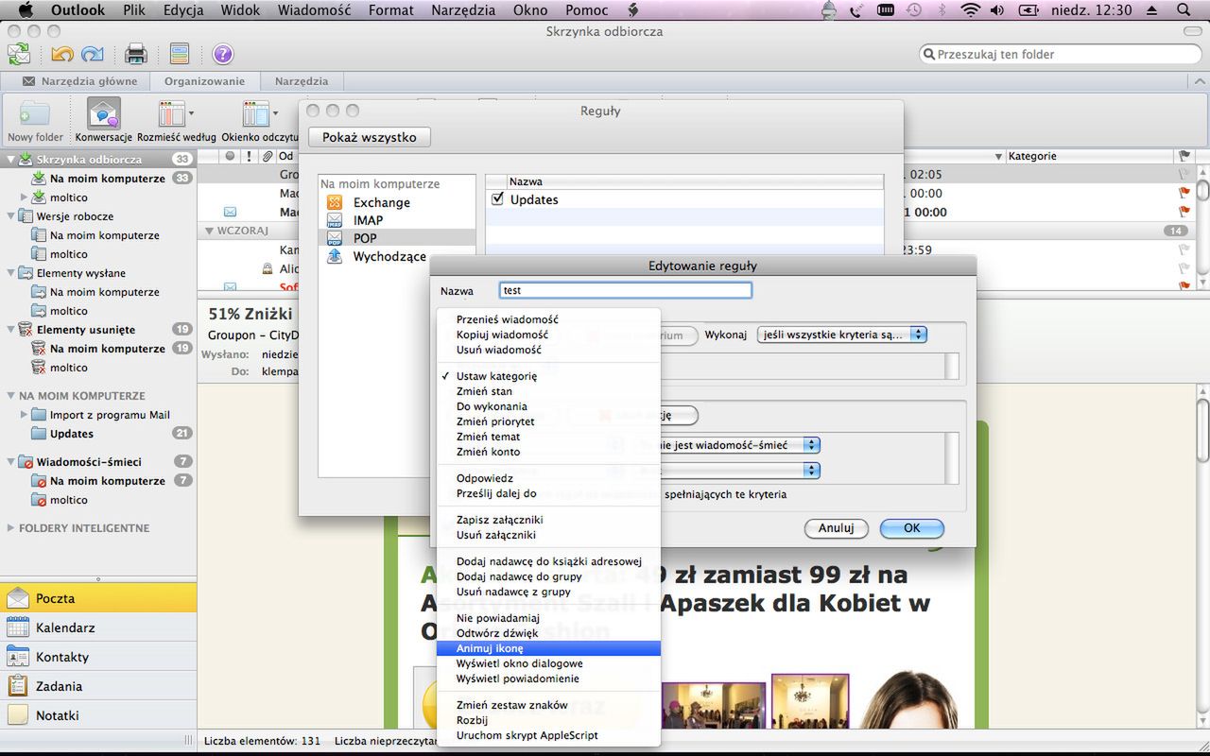Confirm rule with OK button
The width and height of the screenshot is (1210, 756).
(x=911, y=528)
